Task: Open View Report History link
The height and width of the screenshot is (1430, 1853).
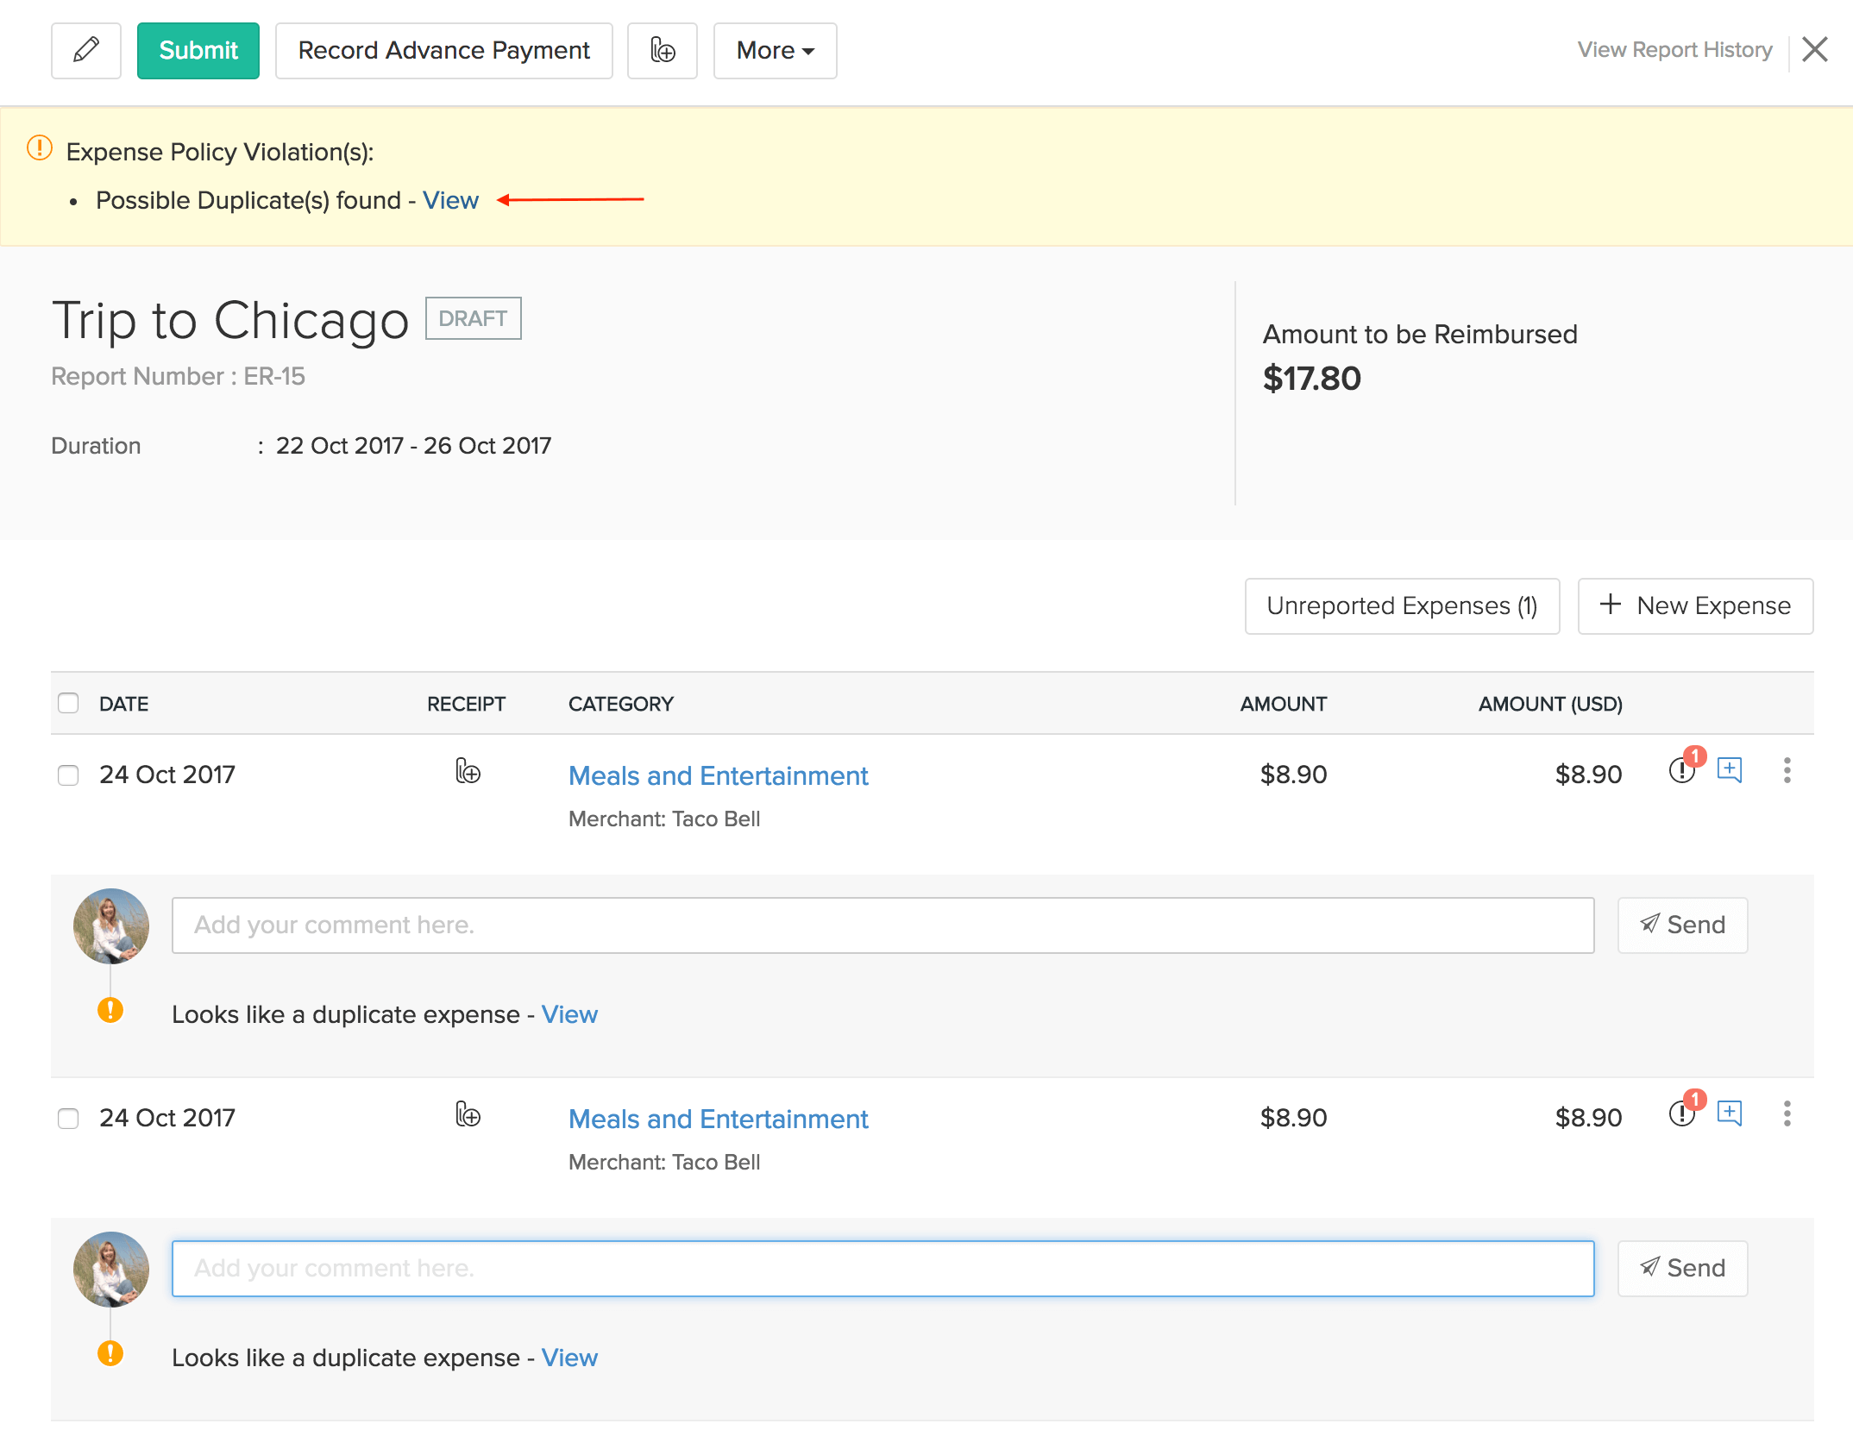Action: coord(1674,50)
